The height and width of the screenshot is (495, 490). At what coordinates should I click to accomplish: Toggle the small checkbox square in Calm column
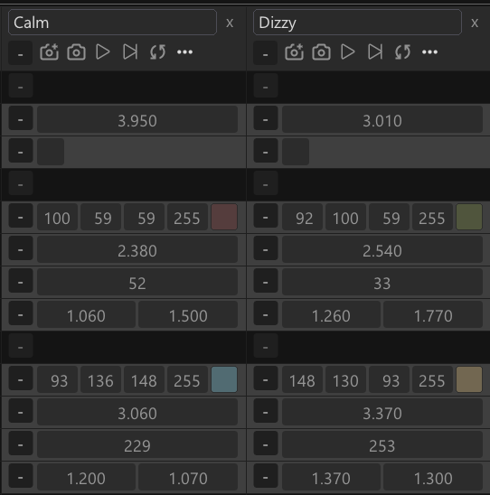tap(51, 152)
